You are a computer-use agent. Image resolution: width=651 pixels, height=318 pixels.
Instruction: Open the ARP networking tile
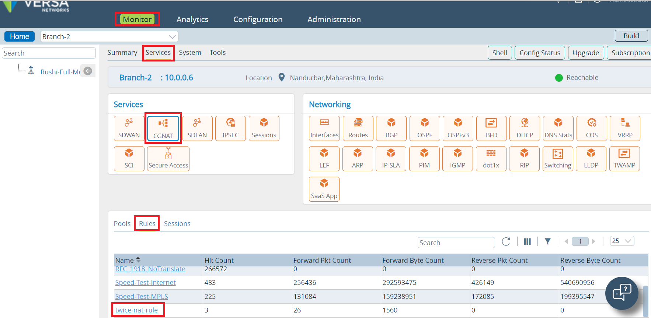pos(358,159)
